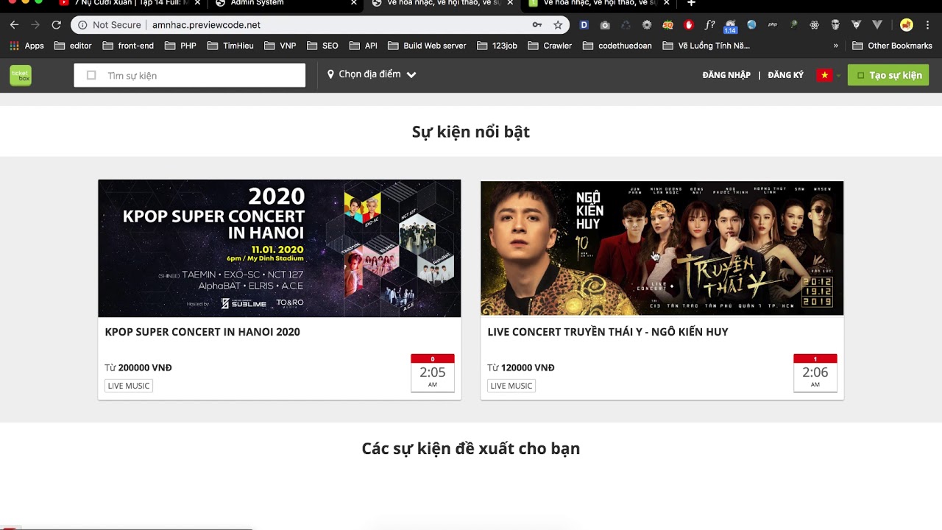Open the API bookmarks folder
This screenshot has width=942, height=530.
click(x=364, y=46)
